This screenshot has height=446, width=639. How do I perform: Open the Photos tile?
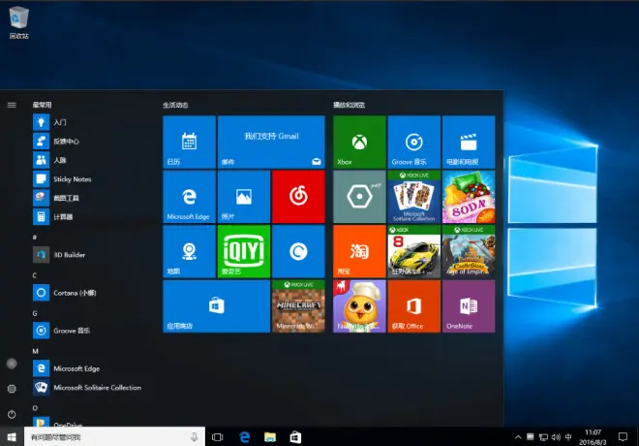coord(244,197)
